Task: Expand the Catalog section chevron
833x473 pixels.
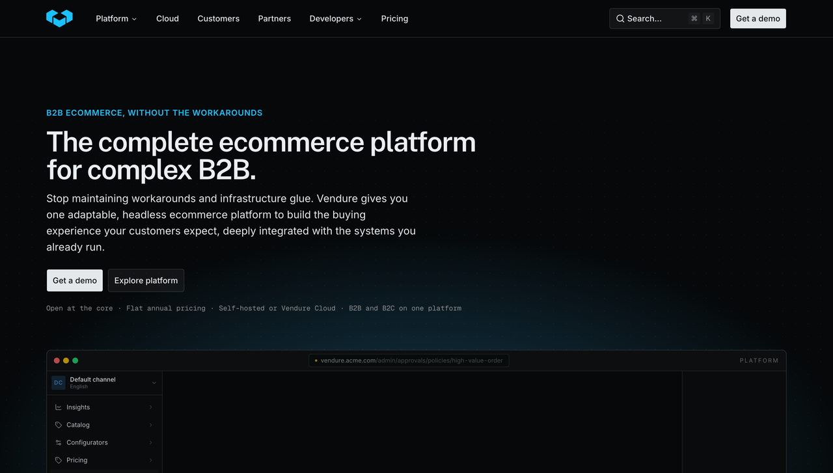Action: (150, 425)
